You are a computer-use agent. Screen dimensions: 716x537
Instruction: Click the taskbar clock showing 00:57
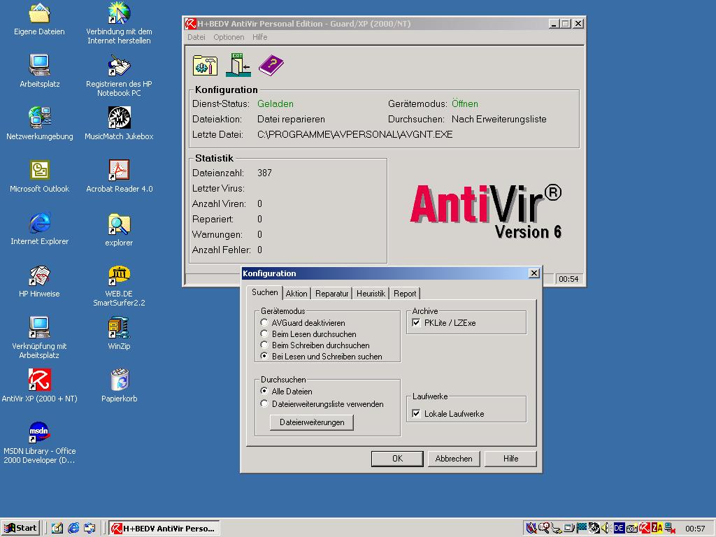695,529
